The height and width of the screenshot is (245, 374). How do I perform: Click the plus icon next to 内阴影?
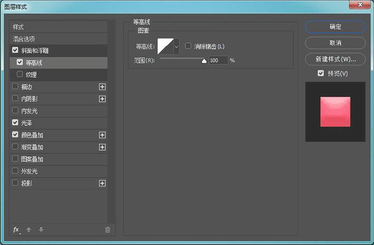point(102,99)
